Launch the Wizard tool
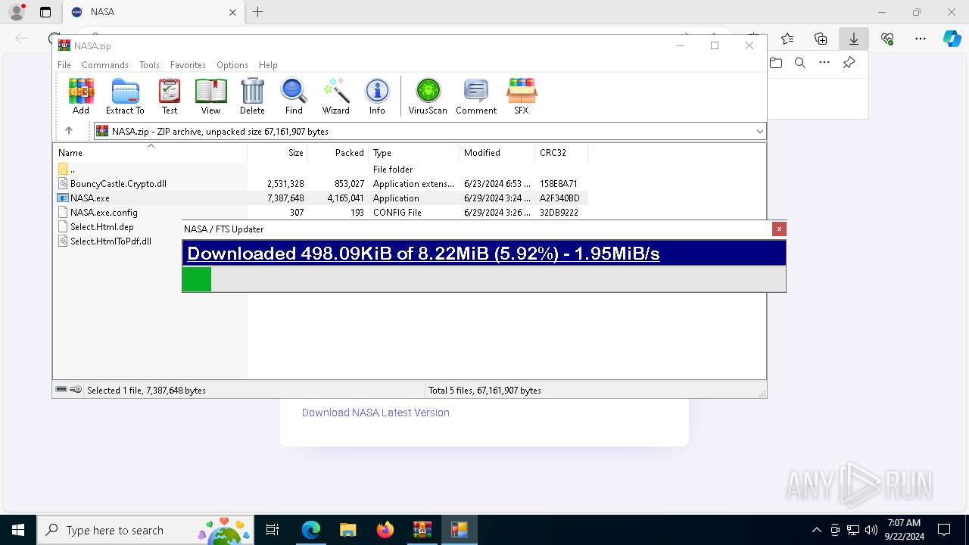This screenshot has width=969, height=545. pyautogui.click(x=336, y=96)
